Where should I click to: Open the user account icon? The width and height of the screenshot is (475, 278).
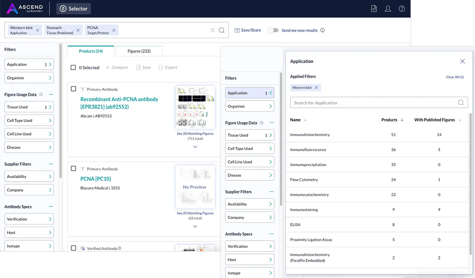pos(388,8)
